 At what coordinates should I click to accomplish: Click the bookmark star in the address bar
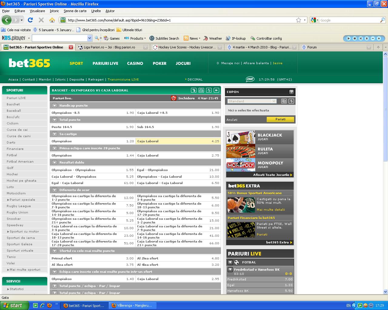pyautogui.click(x=299, y=20)
